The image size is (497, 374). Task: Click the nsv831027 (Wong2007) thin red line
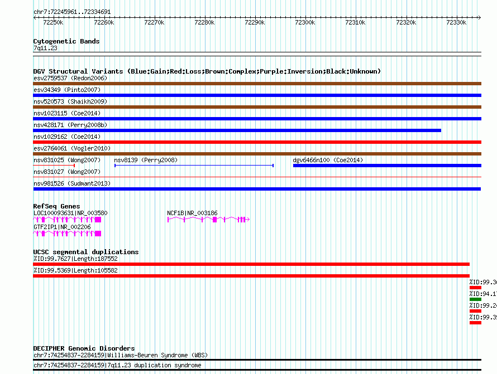click(x=257, y=177)
